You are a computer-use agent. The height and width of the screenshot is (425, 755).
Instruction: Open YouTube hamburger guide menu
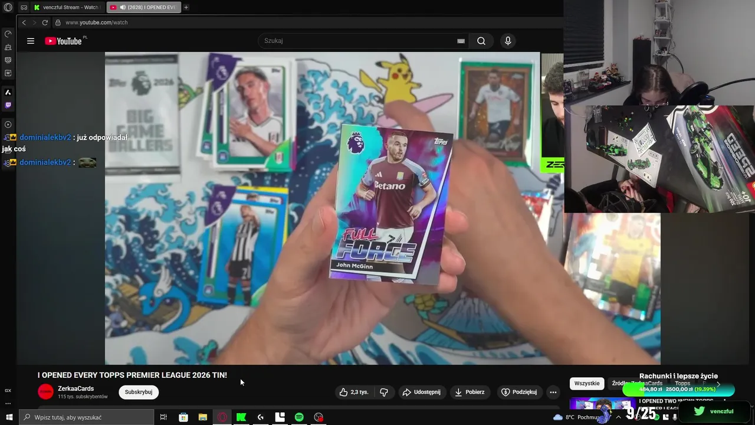click(31, 41)
